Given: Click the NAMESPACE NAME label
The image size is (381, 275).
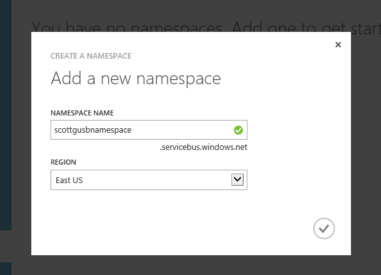Looking at the screenshot, I should point(82,113).
